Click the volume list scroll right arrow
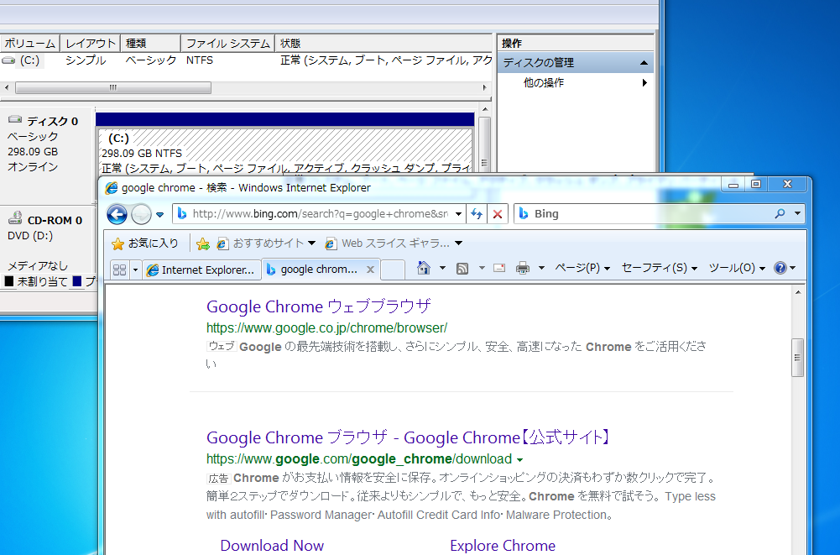 point(485,87)
